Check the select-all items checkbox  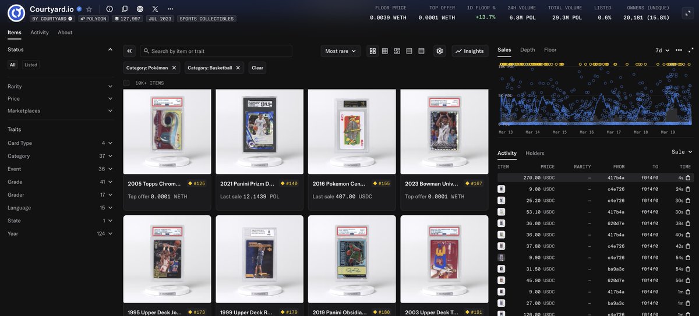point(126,83)
